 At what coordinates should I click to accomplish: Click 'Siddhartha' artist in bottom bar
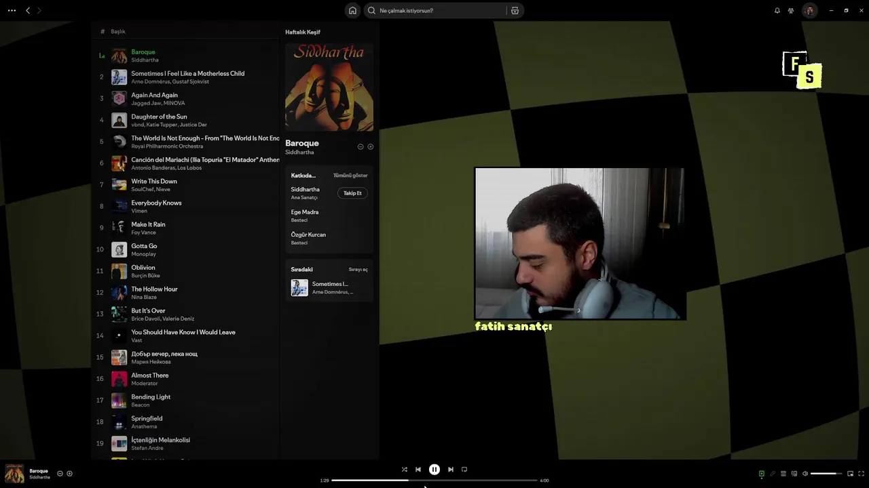pos(39,478)
